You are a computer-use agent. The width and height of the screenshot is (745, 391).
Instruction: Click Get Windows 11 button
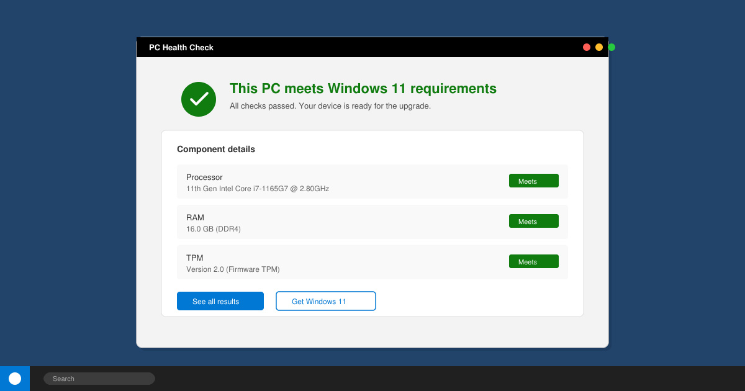[326, 301]
